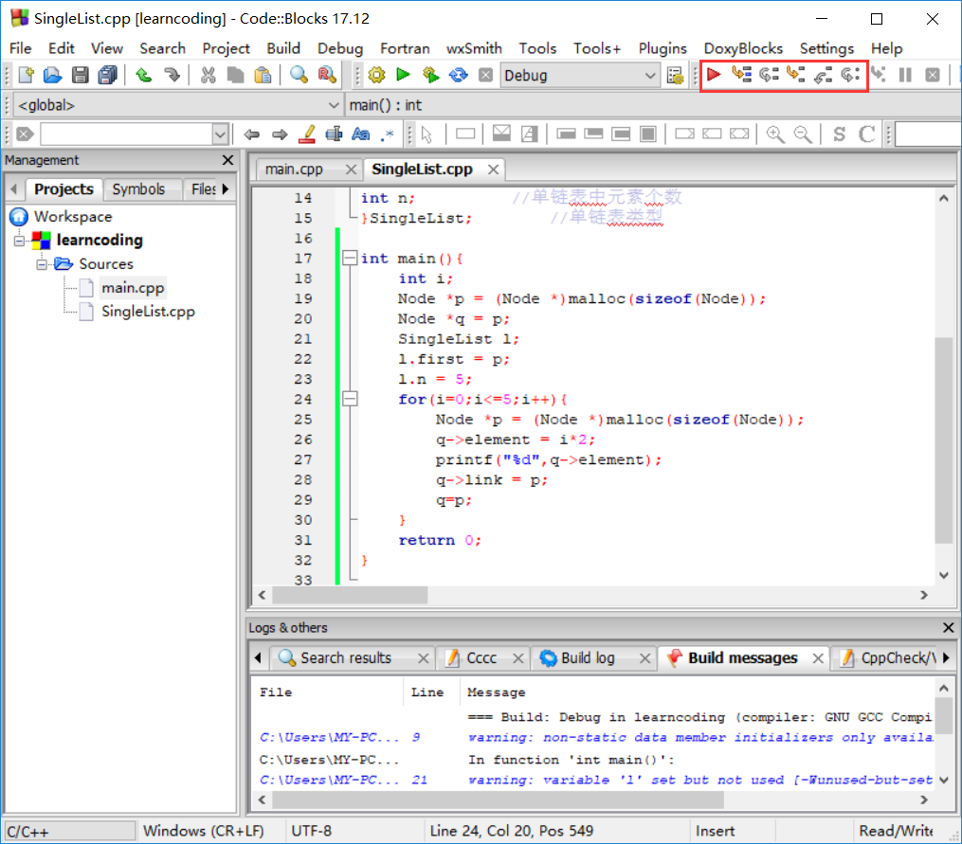
Task: Fold the int main() block at line 17
Action: tap(350, 258)
